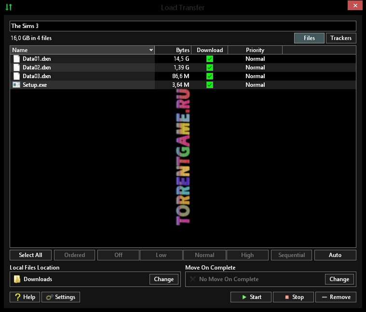Image resolution: width=366 pixels, height=312 pixels.
Task: Click the Data03.dxn file icon
Action: point(16,76)
